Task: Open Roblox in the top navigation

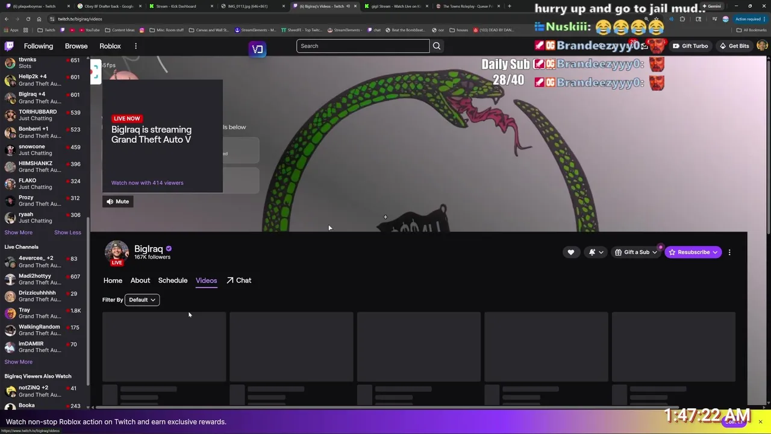Action: (x=110, y=46)
